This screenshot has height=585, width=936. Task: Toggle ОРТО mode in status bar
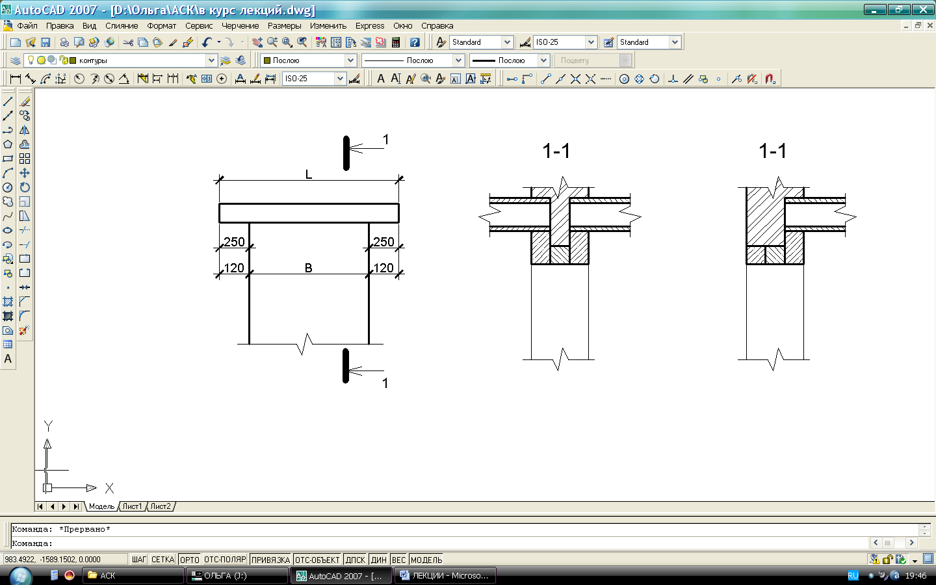click(189, 560)
